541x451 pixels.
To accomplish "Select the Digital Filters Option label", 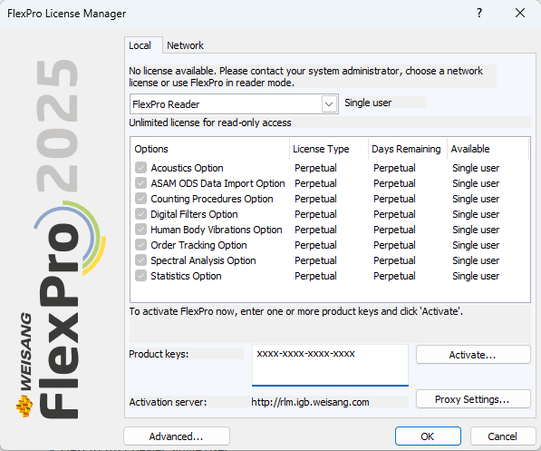I will pos(194,214).
